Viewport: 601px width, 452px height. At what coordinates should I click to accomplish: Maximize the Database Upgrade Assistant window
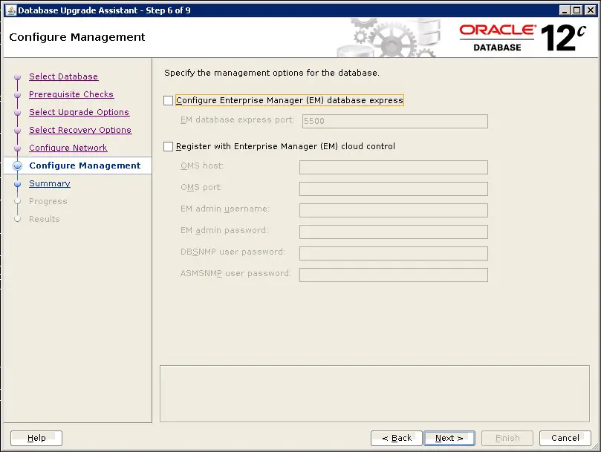576,10
